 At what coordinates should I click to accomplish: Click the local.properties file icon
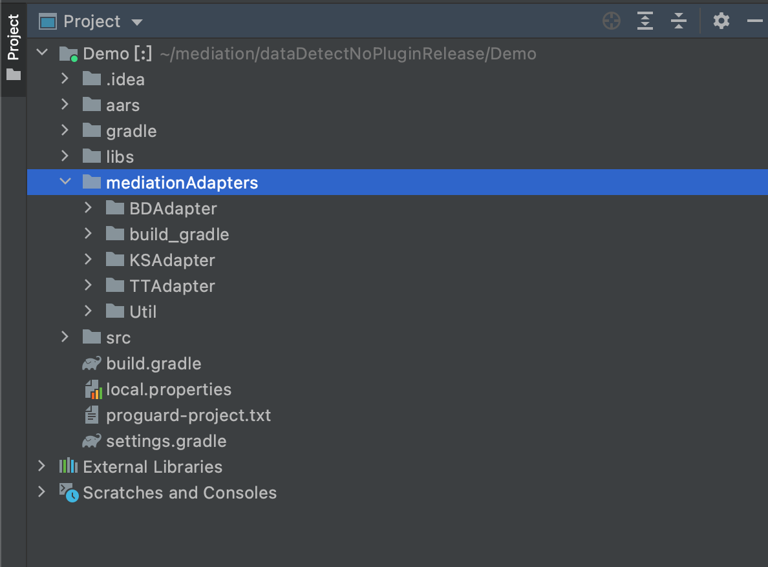point(93,389)
